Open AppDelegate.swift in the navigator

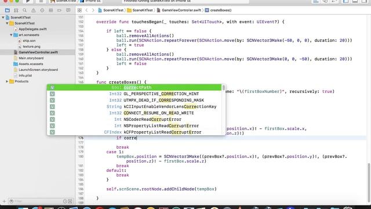[32, 29]
